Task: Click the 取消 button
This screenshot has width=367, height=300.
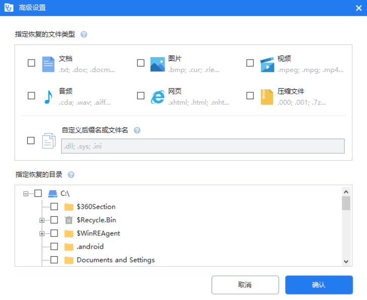Action: pos(245,285)
